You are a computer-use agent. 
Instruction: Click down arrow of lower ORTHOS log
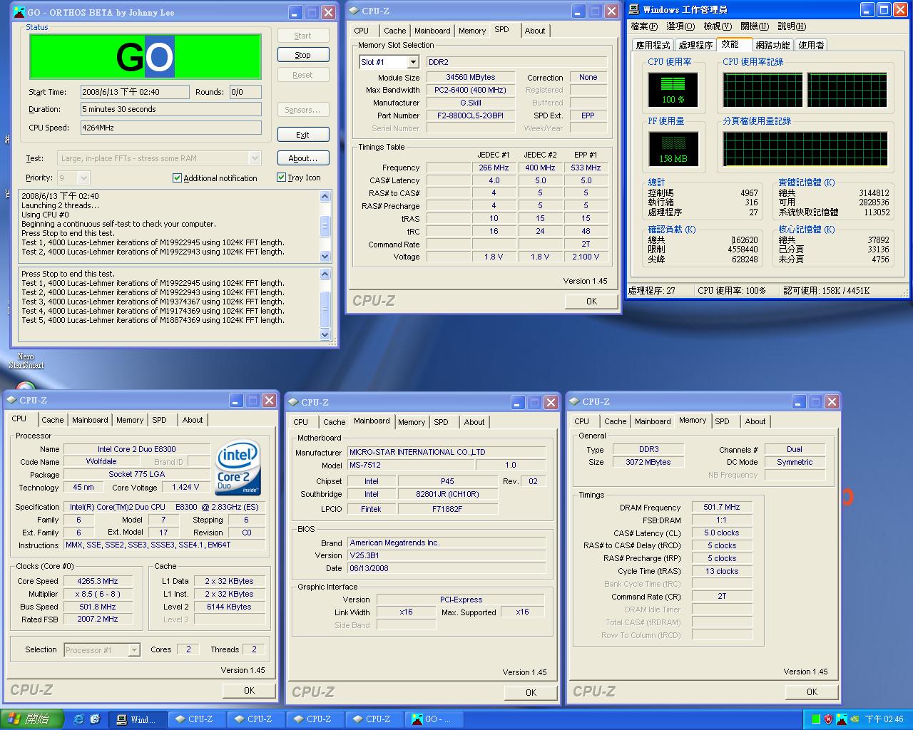[325, 334]
